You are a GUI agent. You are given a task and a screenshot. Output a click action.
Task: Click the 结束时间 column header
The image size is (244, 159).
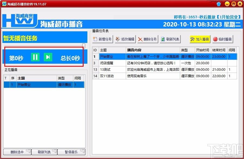pyautogui.click(x=219, y=50)
